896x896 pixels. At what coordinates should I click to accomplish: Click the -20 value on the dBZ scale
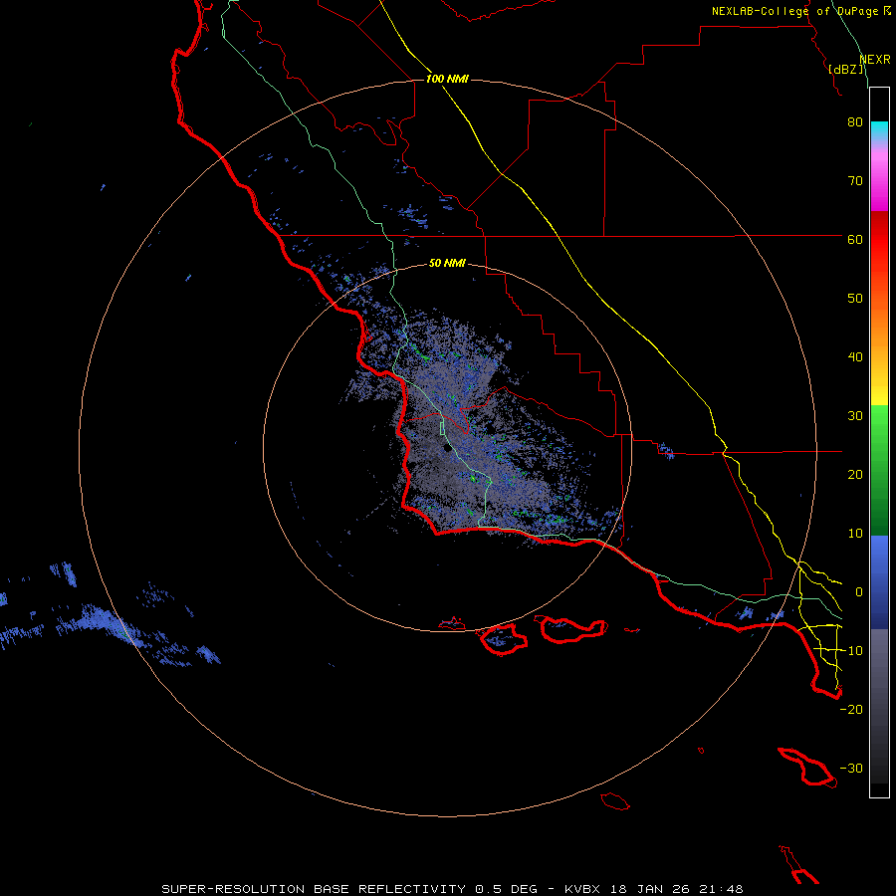[851, 709]
